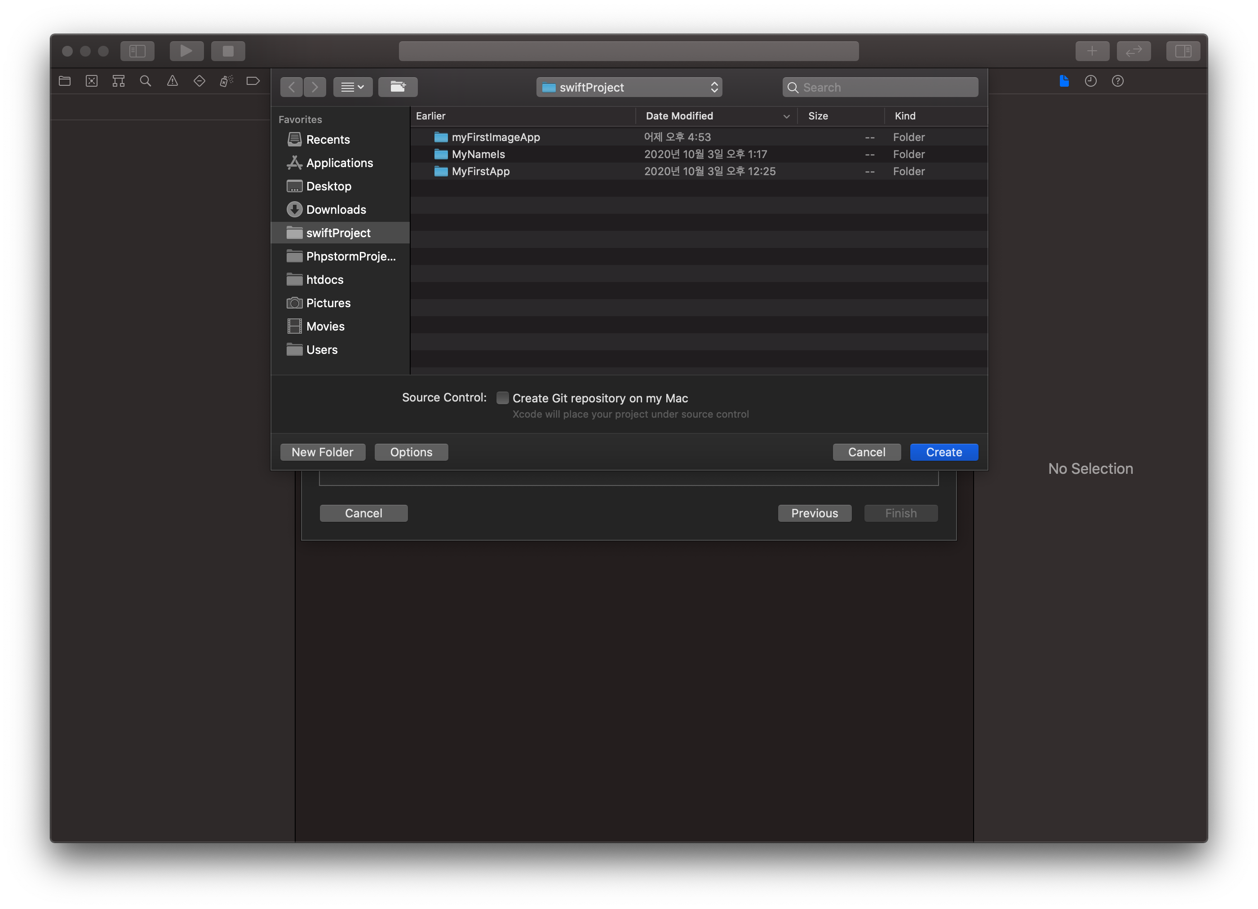Click the warning/alert diamond icon
This screenshot has width=1258, height=909.
199,80
